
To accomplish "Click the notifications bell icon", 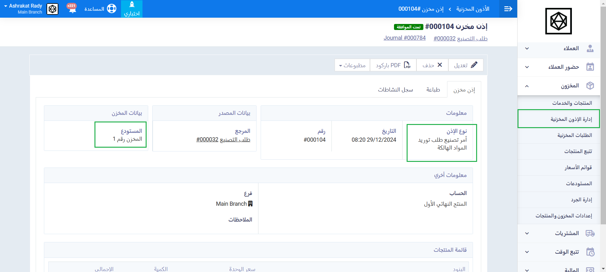I will [72, 9].
